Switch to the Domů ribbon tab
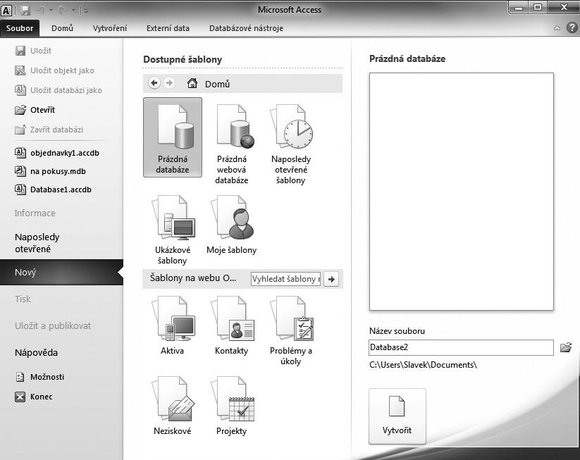Screen dimensions: 580x460 click(x=62, y=28)
